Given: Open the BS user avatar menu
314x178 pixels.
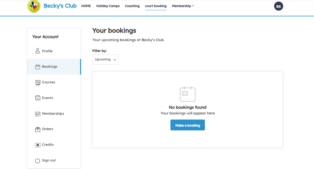Looking at the screenshot, I should [278, 6].
